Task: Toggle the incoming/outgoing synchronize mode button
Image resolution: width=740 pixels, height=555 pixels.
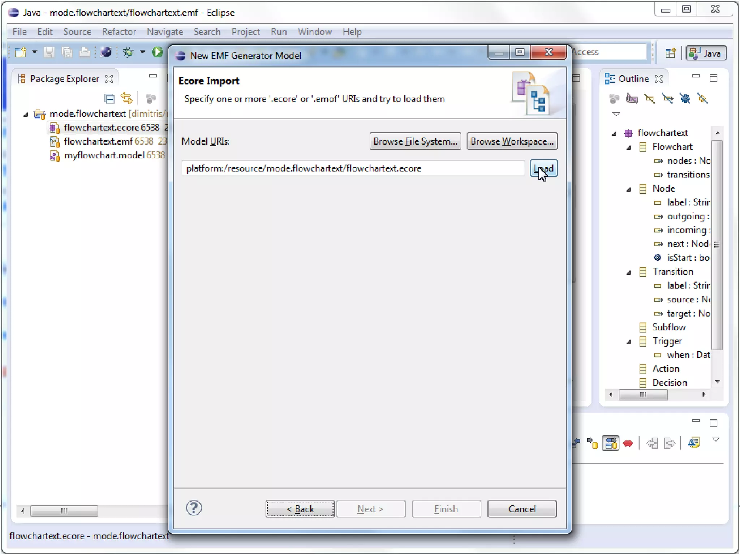Action: click(611, 443)
